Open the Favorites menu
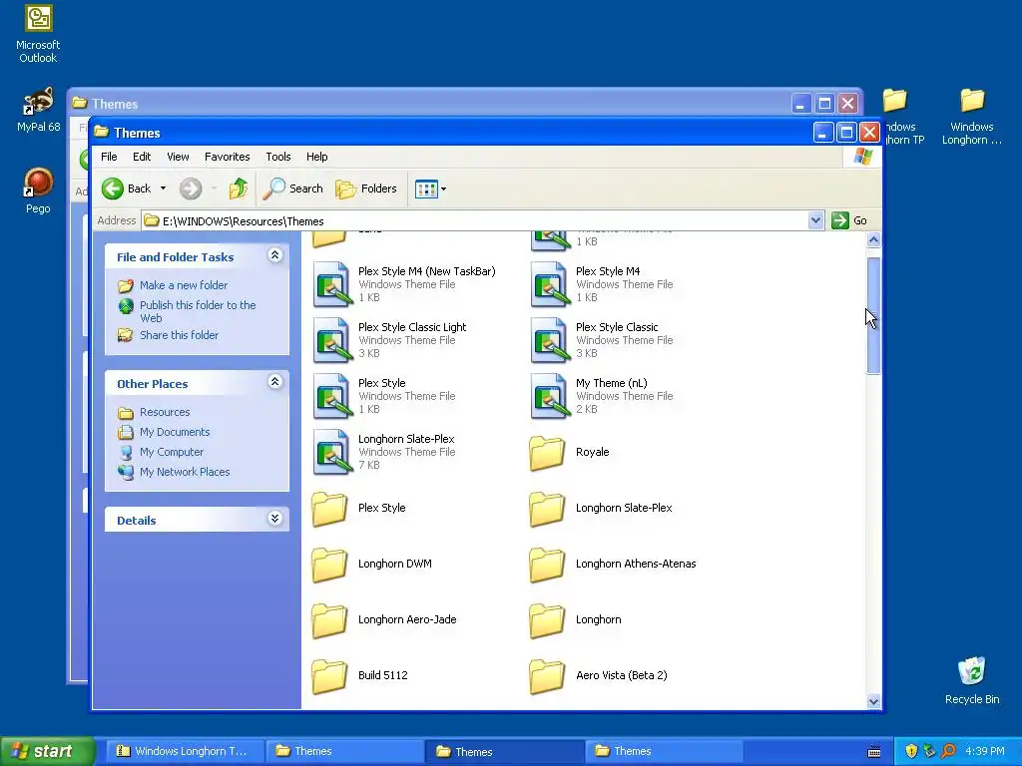 coord(227,157)
